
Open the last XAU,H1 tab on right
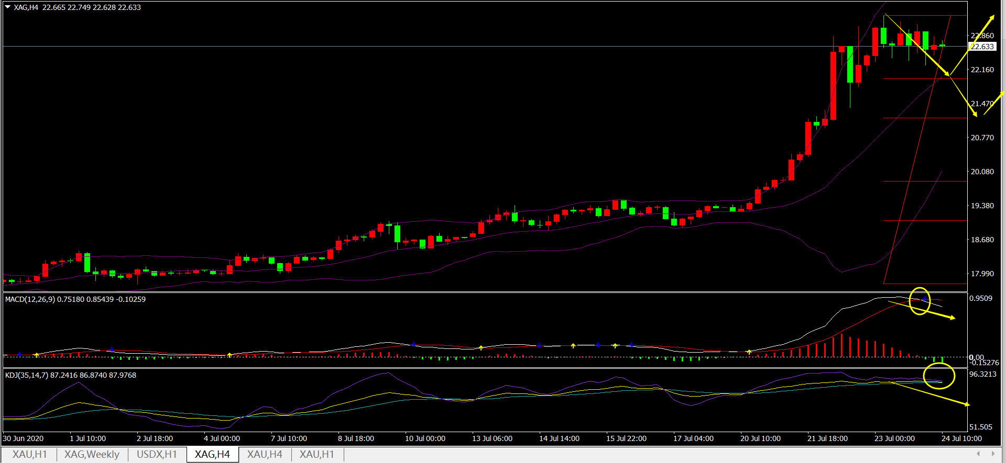pos(316,455)
